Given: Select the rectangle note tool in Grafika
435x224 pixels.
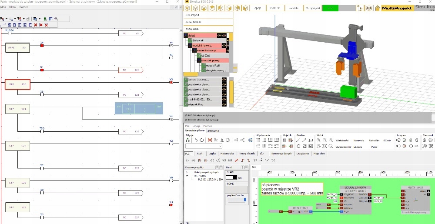Looking at the screenshot, I should (x=311, y=140).
